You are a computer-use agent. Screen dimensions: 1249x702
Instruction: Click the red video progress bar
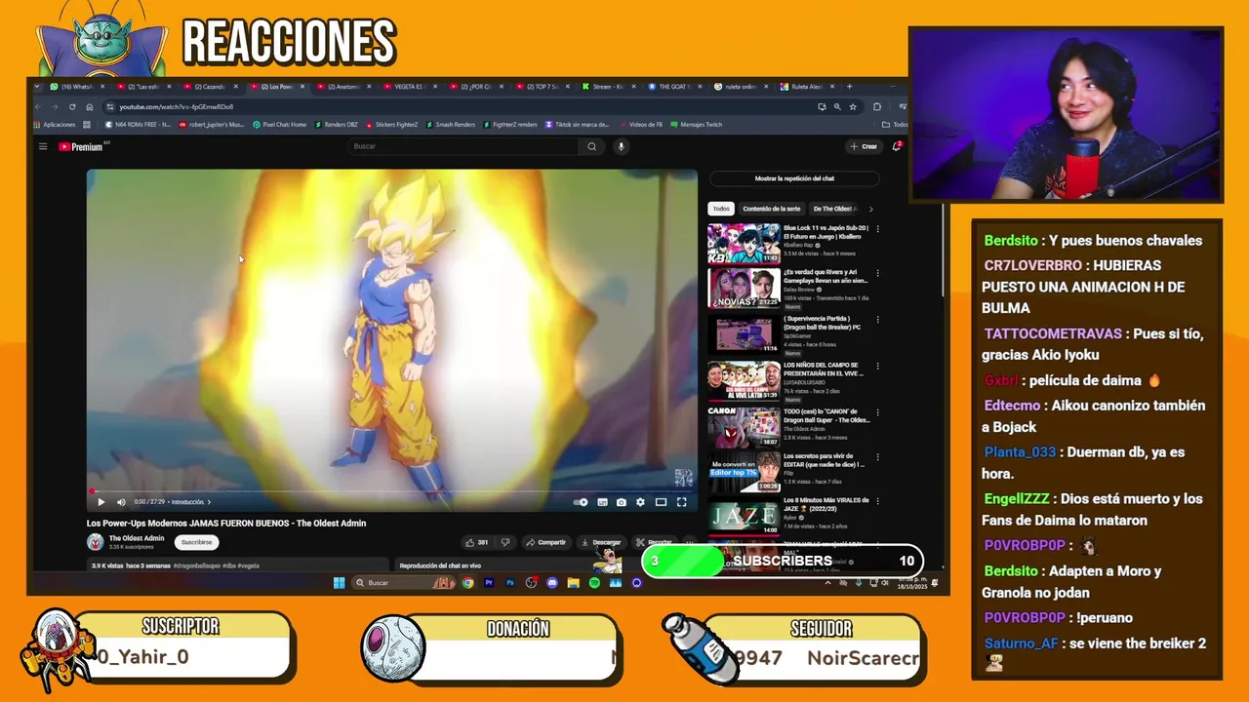(x=392, y=491)
